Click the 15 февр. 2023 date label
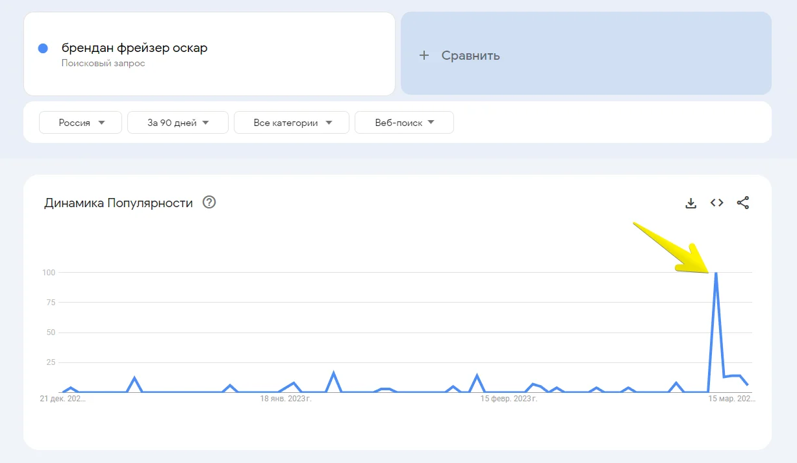This screenshot has height=463, width=797. click(x=509, y=399)
